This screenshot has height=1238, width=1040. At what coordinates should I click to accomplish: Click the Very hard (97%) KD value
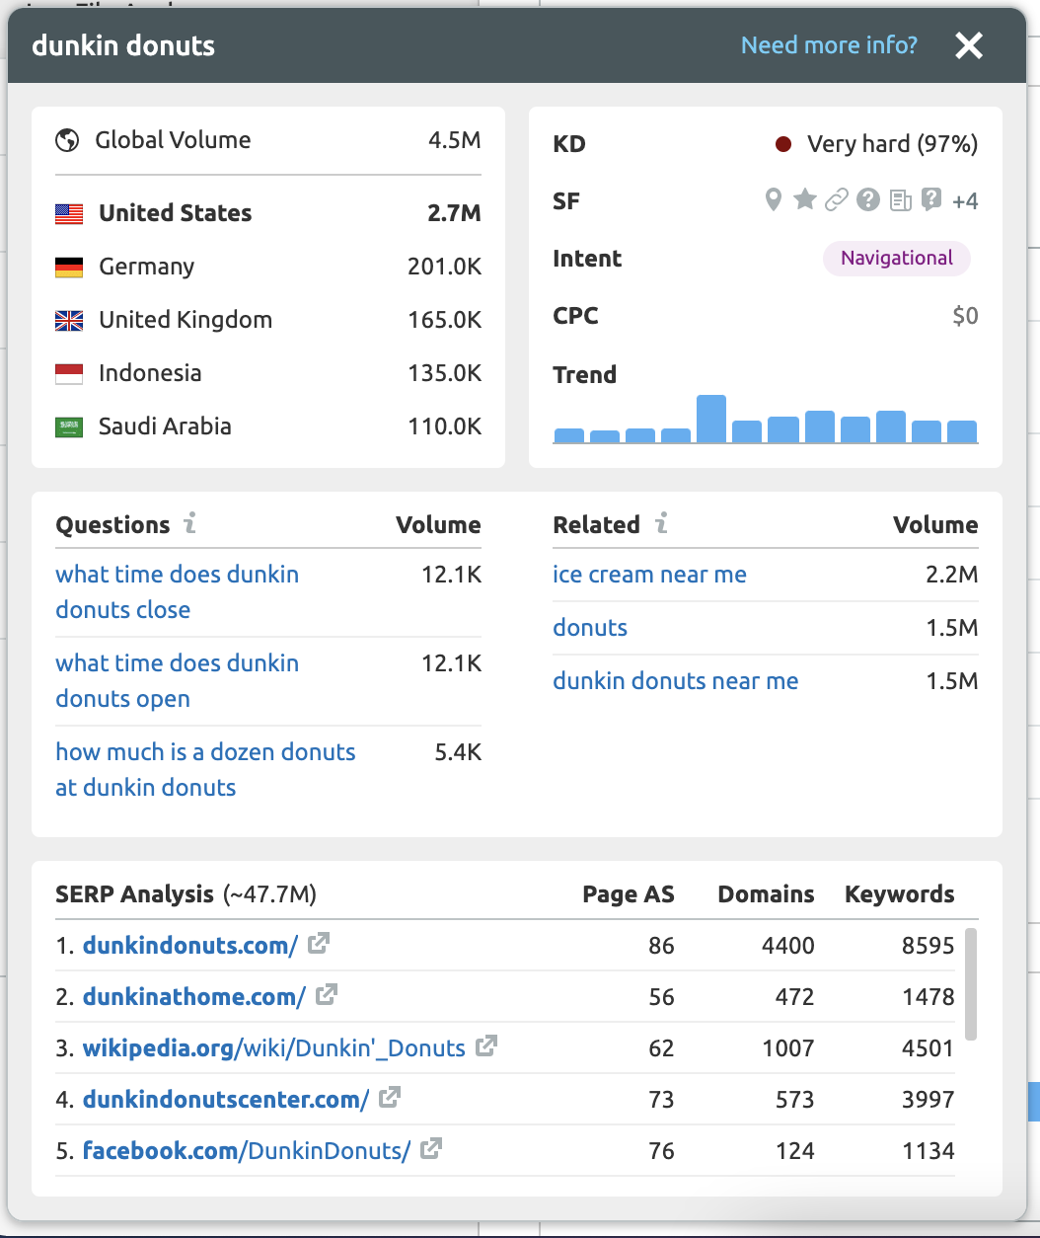893,144
